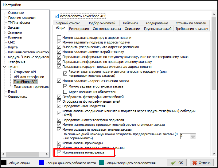Screen dimensions: 218x168
Task: Uncheck 'Отображать фотографии водителей'
Action: (x=59, y=101)
